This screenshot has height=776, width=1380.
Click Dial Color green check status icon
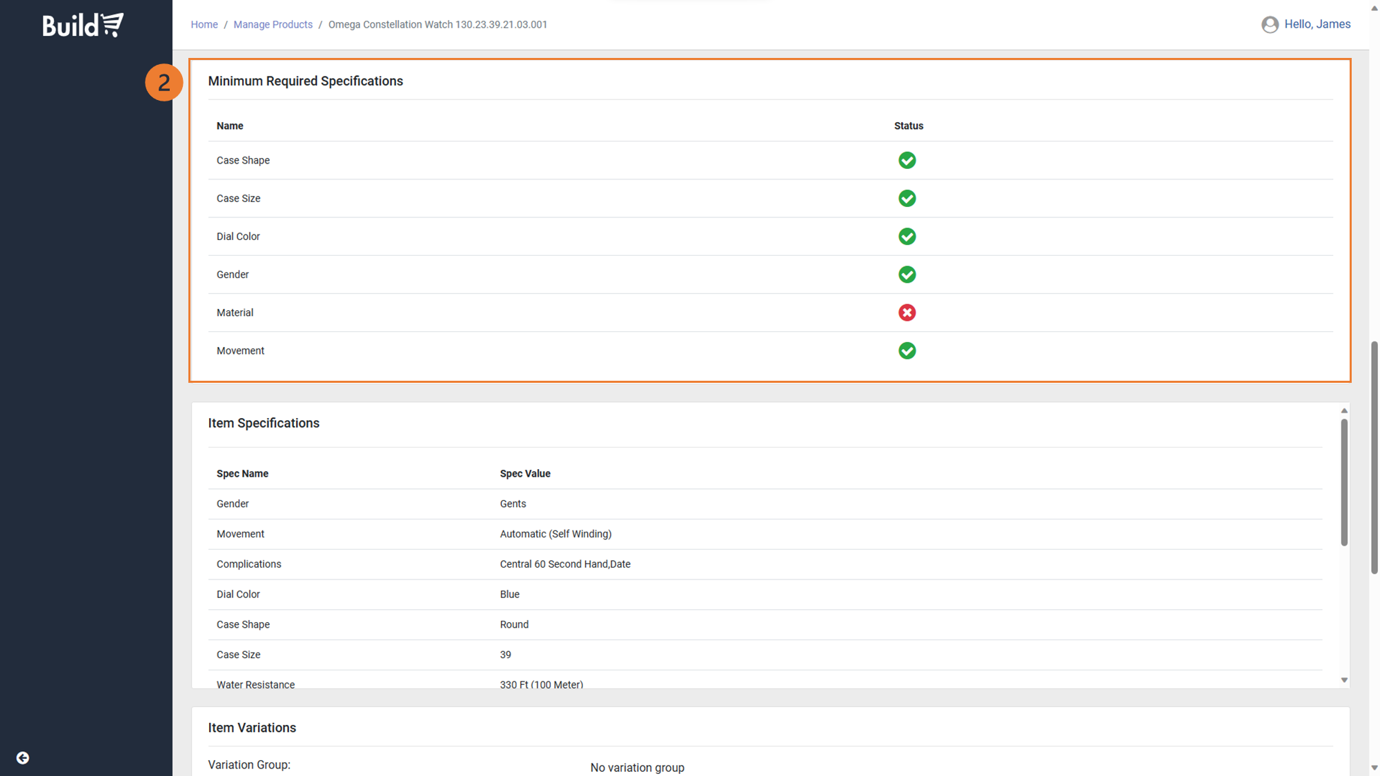pyautogui.click(x=907, y=237)
